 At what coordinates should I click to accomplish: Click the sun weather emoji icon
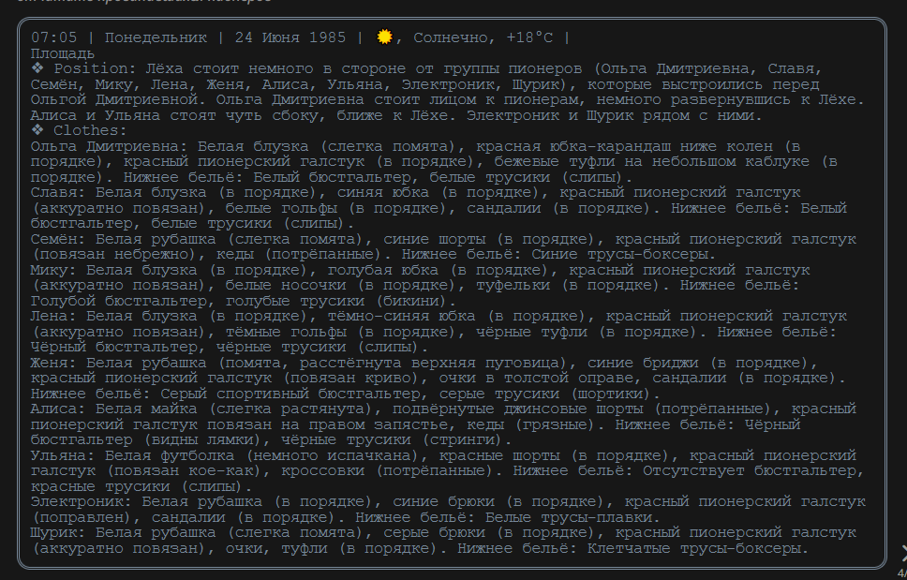pyautogui.click(x=384, y=37)
